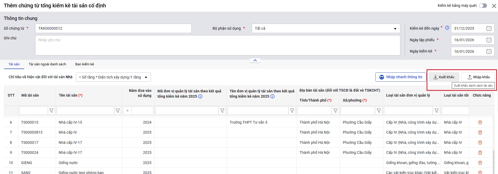Open the Ban kiểm kê tab
The image size is (498, 174).
coord(85,64)
